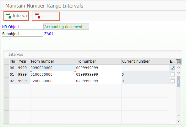Click the Year column header

[24, 61]
